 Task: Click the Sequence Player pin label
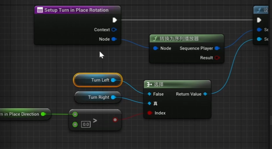(x=197, y=48)
